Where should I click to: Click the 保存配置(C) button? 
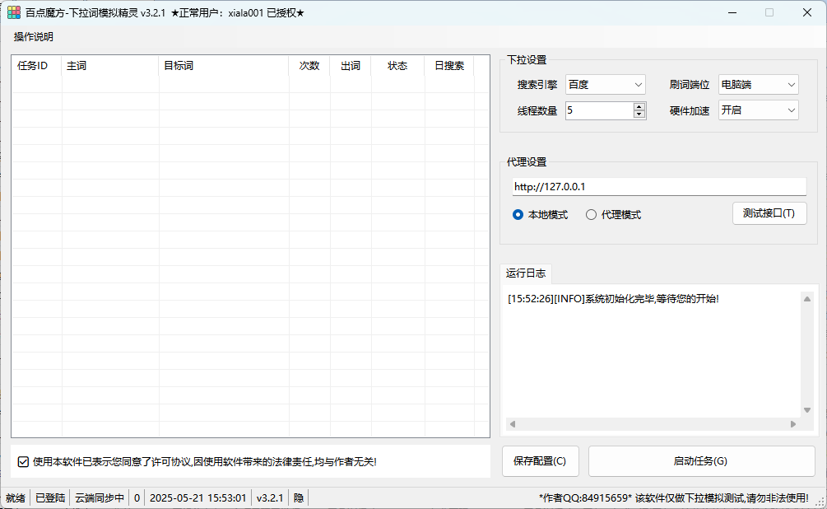point(540,461)
